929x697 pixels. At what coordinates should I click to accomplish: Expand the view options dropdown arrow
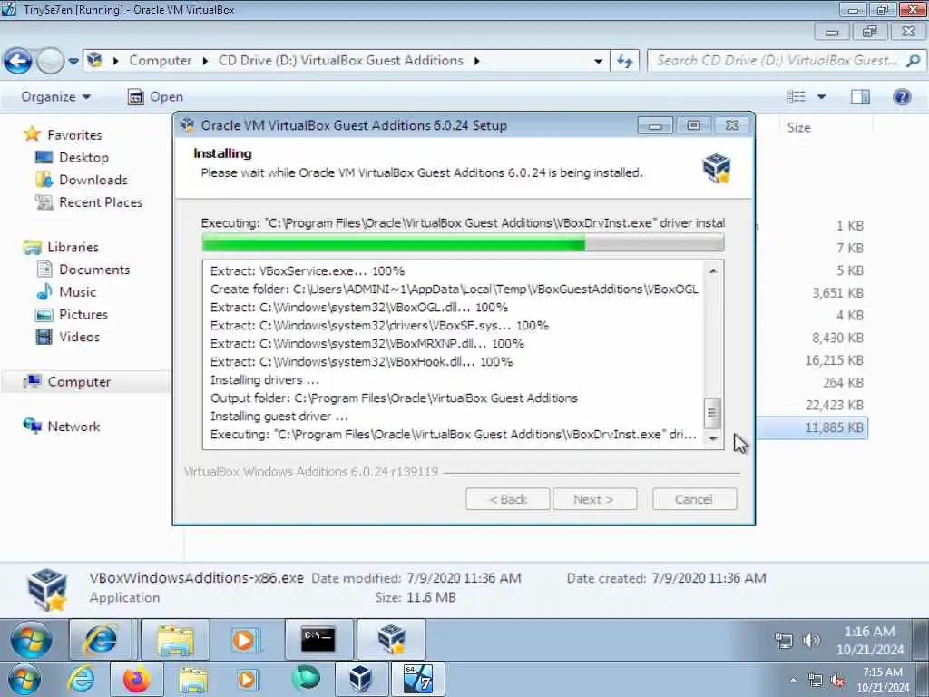[821, 96]
